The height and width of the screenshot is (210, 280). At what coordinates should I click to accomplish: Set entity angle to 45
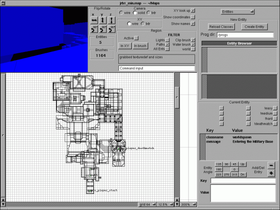(234, 164)
